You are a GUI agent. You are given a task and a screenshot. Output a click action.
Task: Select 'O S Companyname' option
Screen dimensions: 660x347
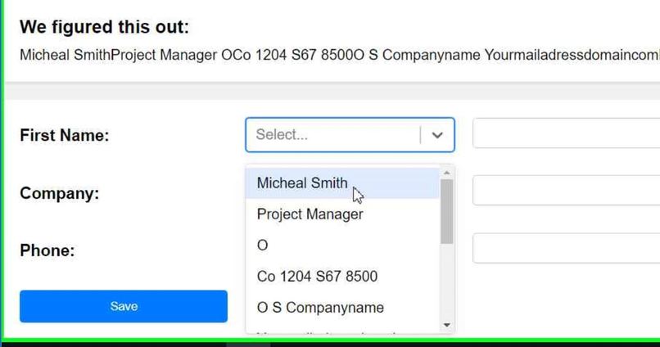click(342, 308)
